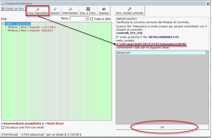212x138 pixels.
Task: Collapse the DEMO - DemoCont tree node
Action: tap(3, 24)
